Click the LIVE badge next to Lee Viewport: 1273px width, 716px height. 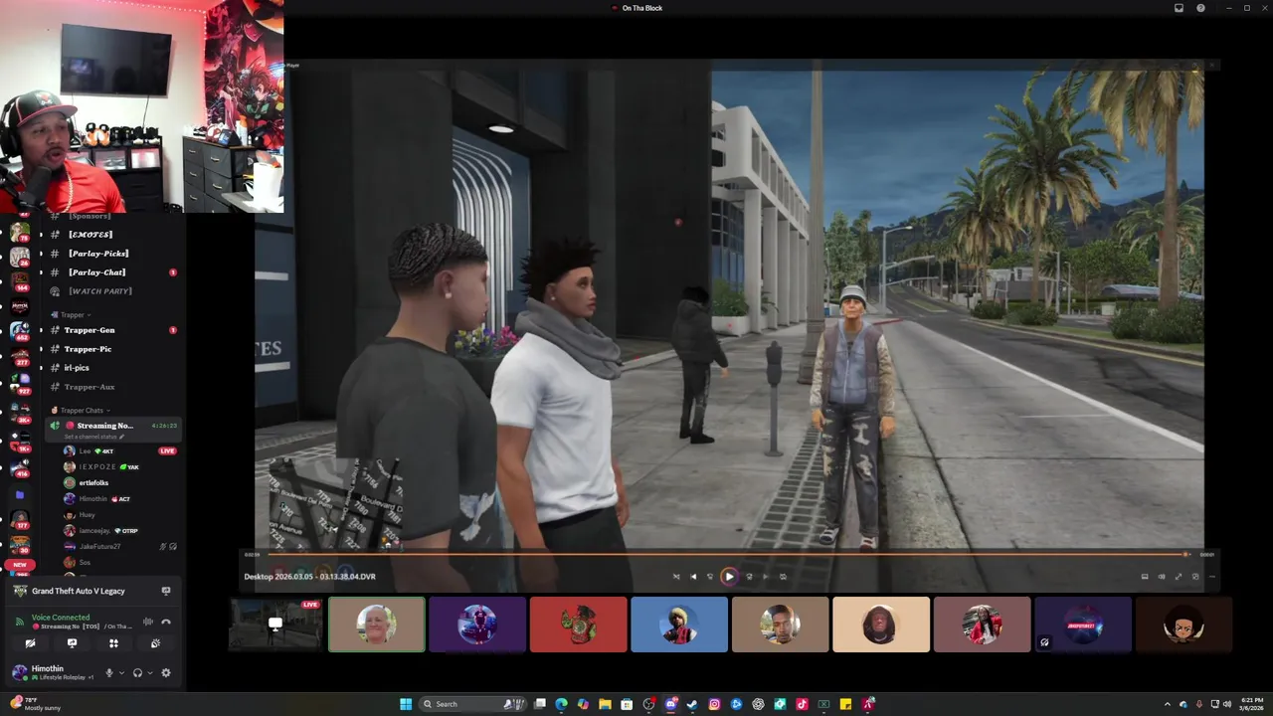coord(167,451)
